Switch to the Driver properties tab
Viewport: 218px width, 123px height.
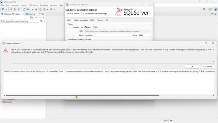[x=81, y=20]
